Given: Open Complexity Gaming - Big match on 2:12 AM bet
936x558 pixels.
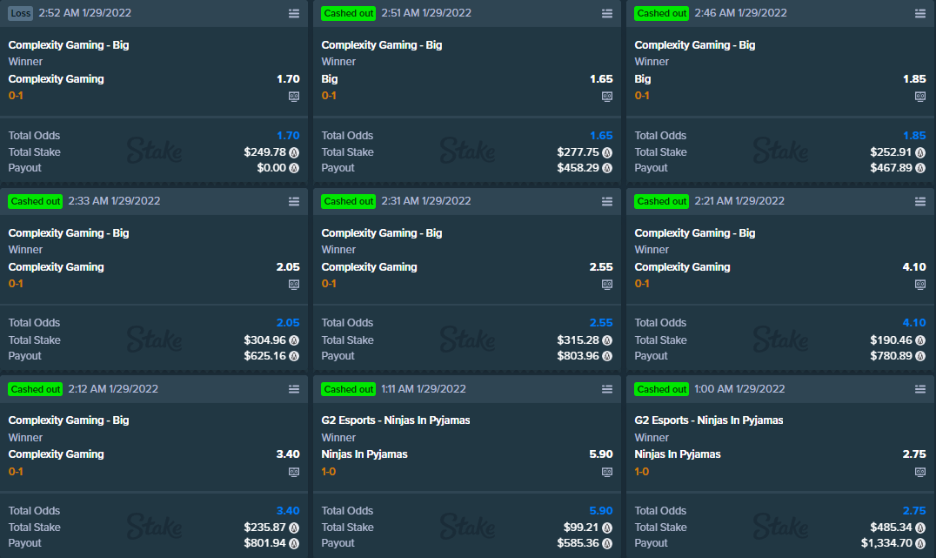Looking at the screenshot, I should tap(69, 420).
